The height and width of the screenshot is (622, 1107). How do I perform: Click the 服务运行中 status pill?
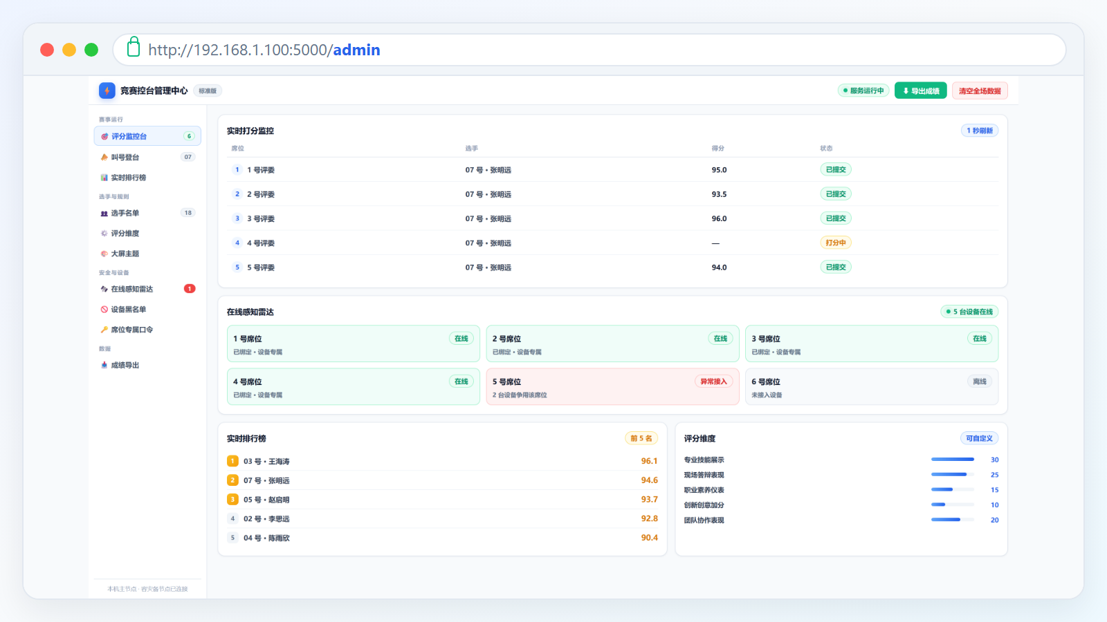(863, 91)
